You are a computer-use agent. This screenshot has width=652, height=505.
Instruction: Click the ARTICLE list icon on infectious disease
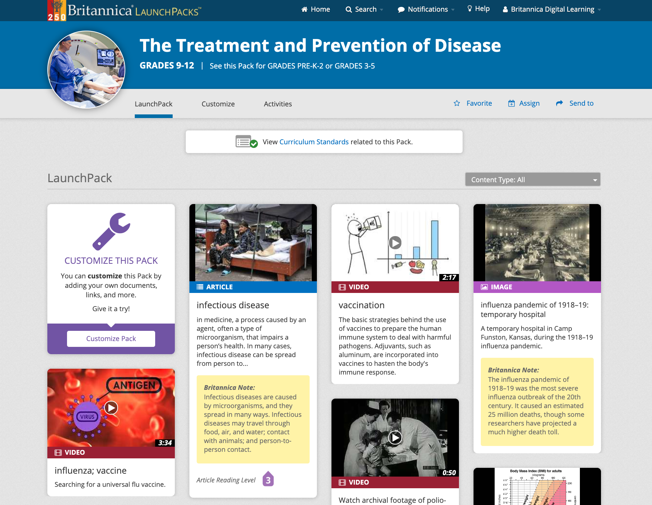pyautogui.click(x=200, y=287)
